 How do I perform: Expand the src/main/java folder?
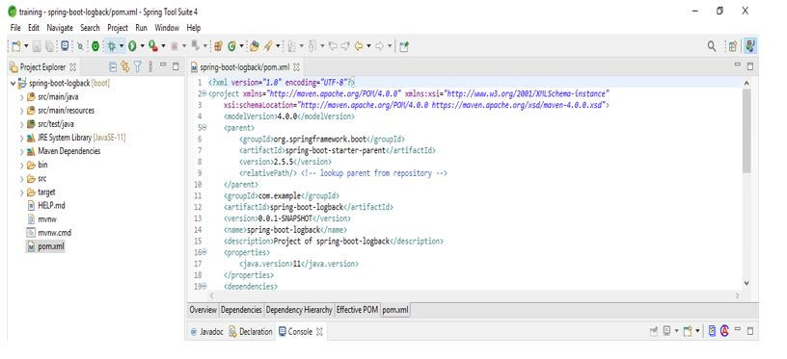22,97
